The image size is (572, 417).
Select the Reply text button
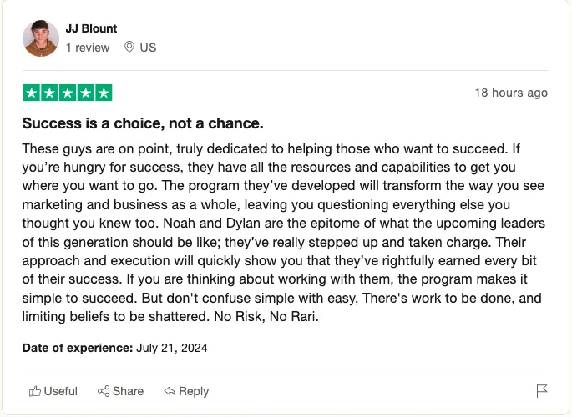pos(194,391)
